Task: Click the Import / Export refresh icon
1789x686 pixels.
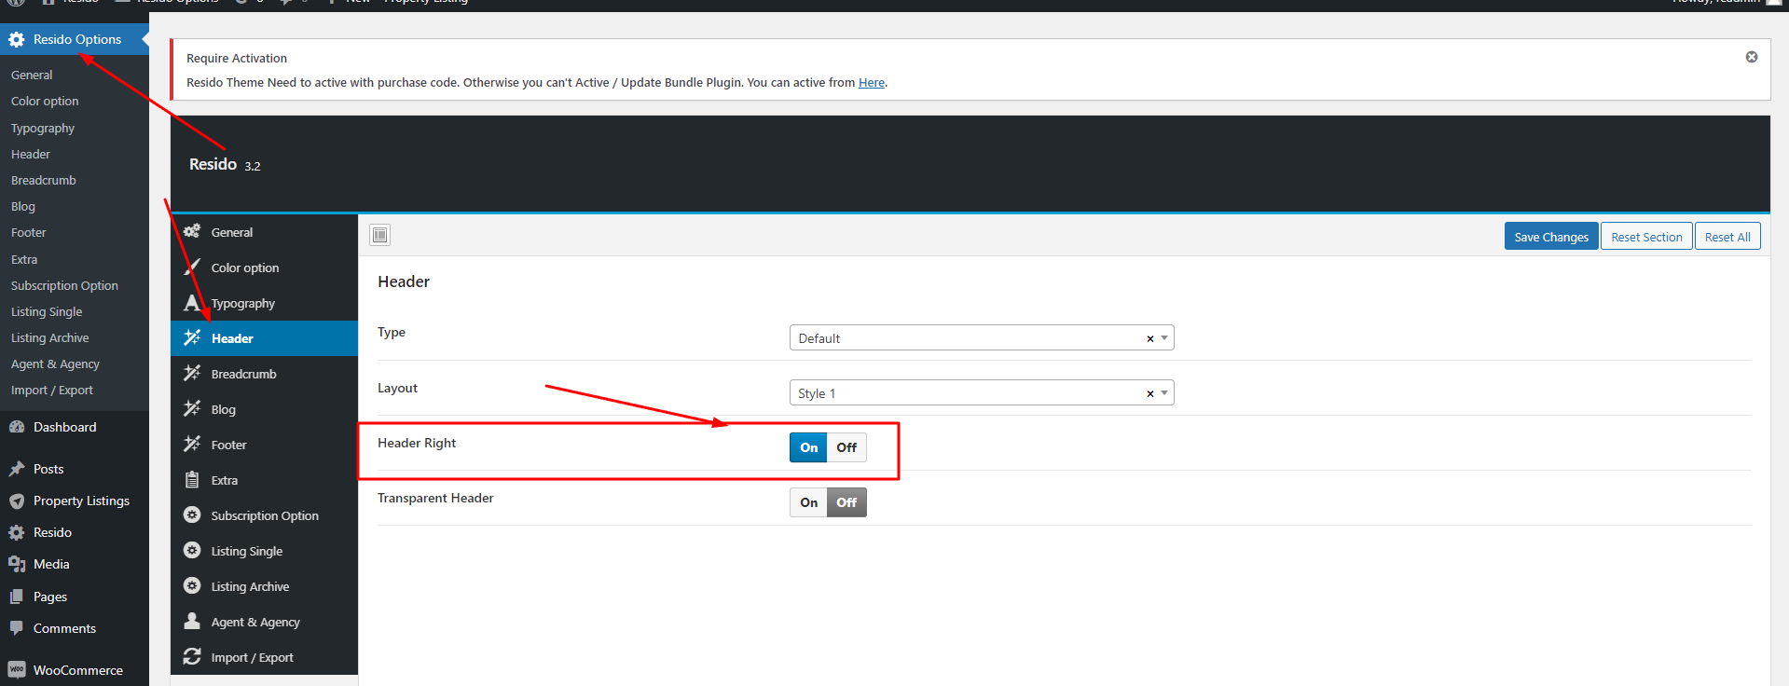Action: pyautogui.click(x=192, y=656)
